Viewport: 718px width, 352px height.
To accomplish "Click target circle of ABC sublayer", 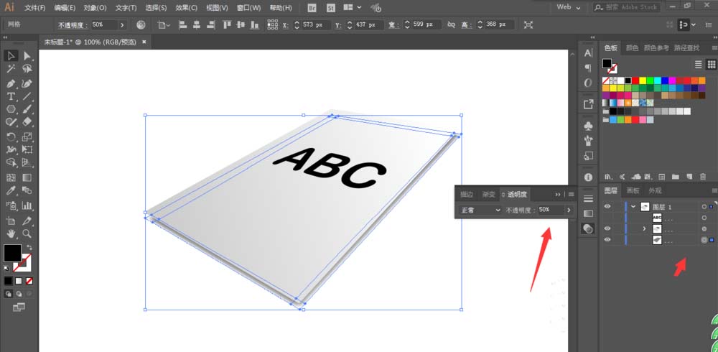I will [x=704, y=218].
